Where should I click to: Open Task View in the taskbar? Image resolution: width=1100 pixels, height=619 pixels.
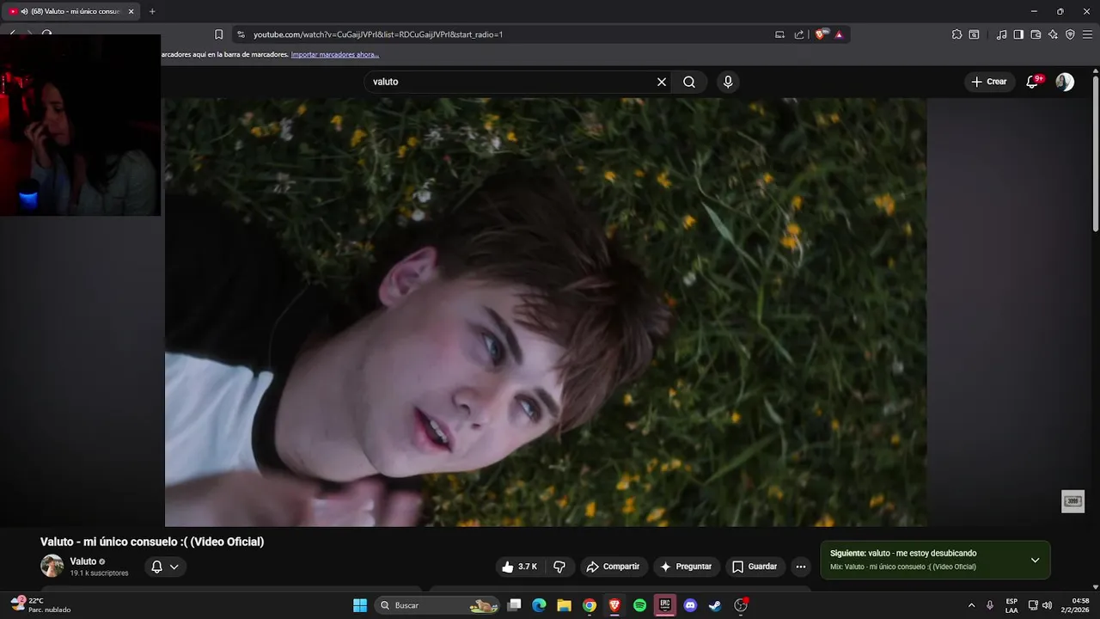point(514,605)
